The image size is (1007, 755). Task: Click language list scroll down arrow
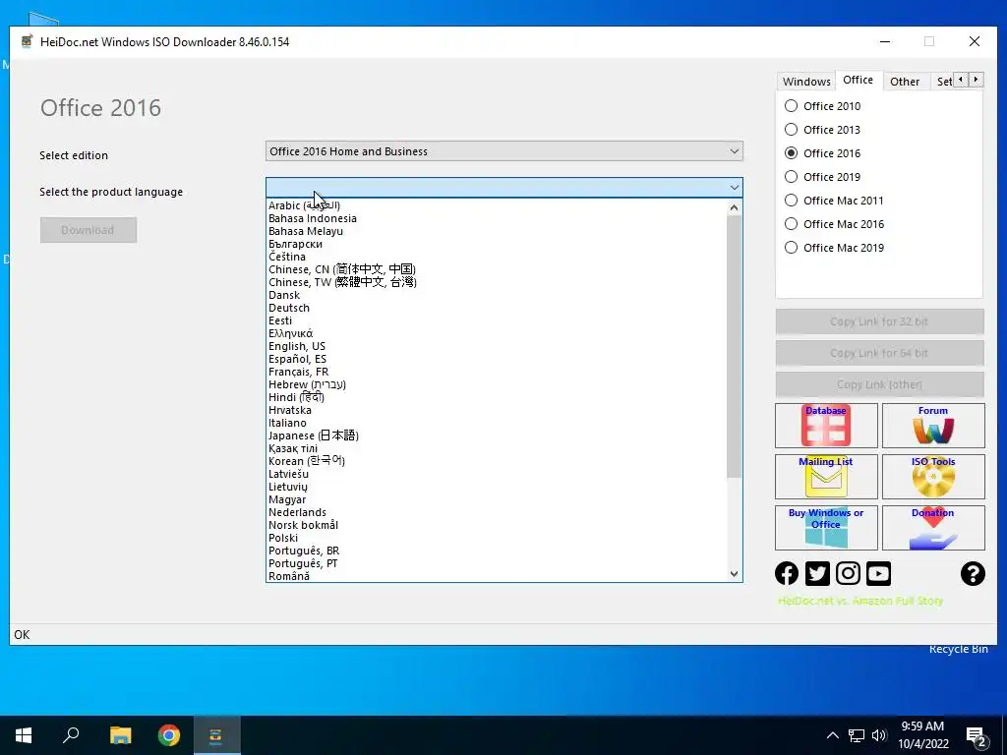pos(734,574)
